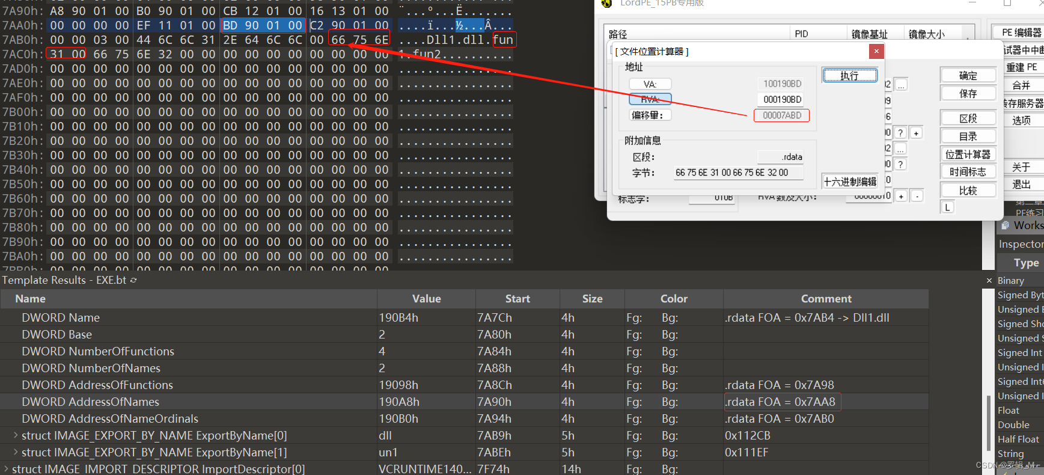
Task: Close the Inspector panel with its X
Action: [989, 281]
